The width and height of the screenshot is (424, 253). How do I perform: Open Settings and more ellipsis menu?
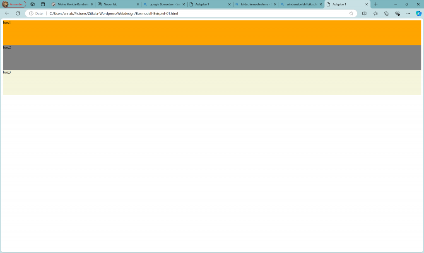pos(408,13)
